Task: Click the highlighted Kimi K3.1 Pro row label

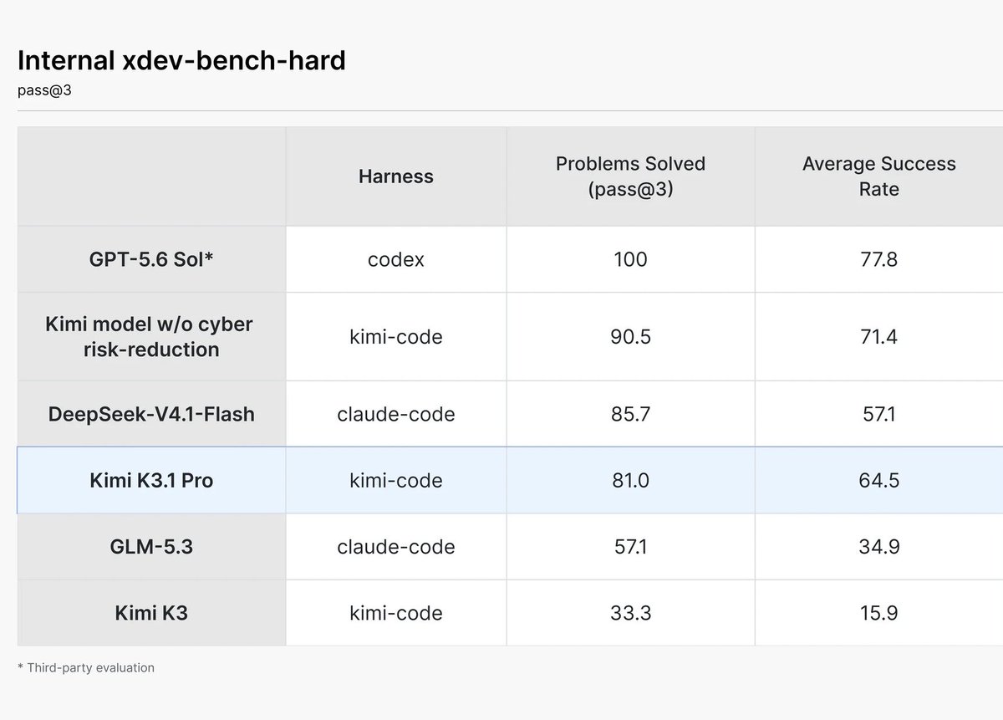Action: 151,481
